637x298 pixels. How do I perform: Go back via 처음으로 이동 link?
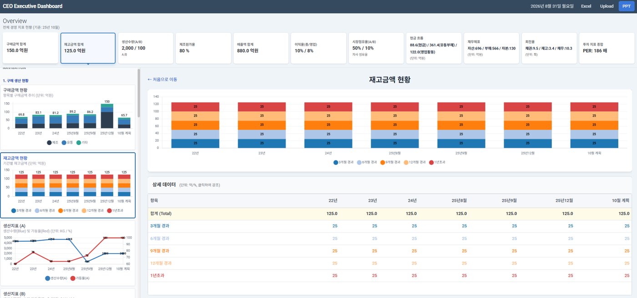[162, 79]
